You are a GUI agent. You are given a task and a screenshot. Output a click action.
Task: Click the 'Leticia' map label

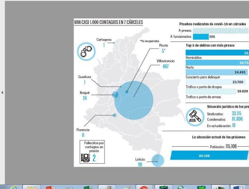point(140,160)
